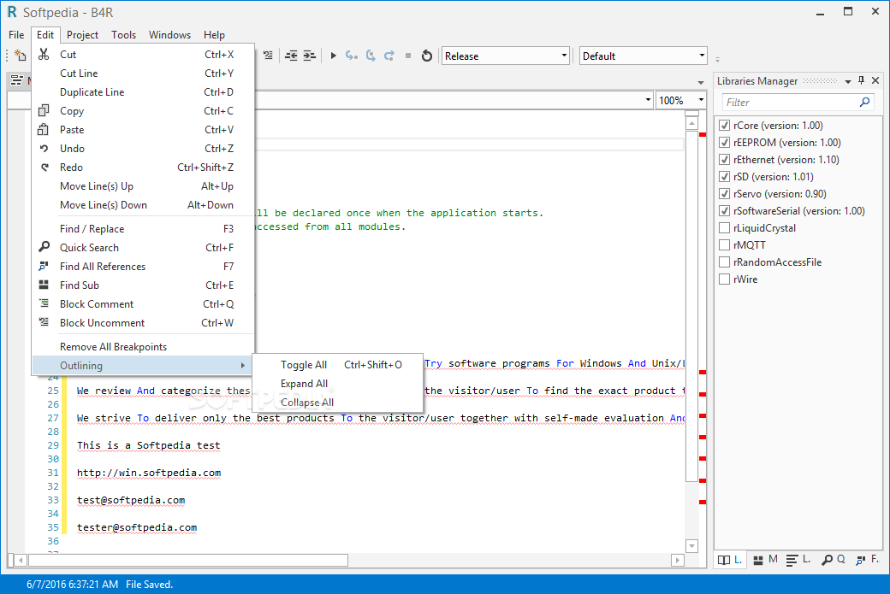This screenshot has height=594, width=890.
Task: Open the Release build configuration dropdown
Action: point(505,56)
